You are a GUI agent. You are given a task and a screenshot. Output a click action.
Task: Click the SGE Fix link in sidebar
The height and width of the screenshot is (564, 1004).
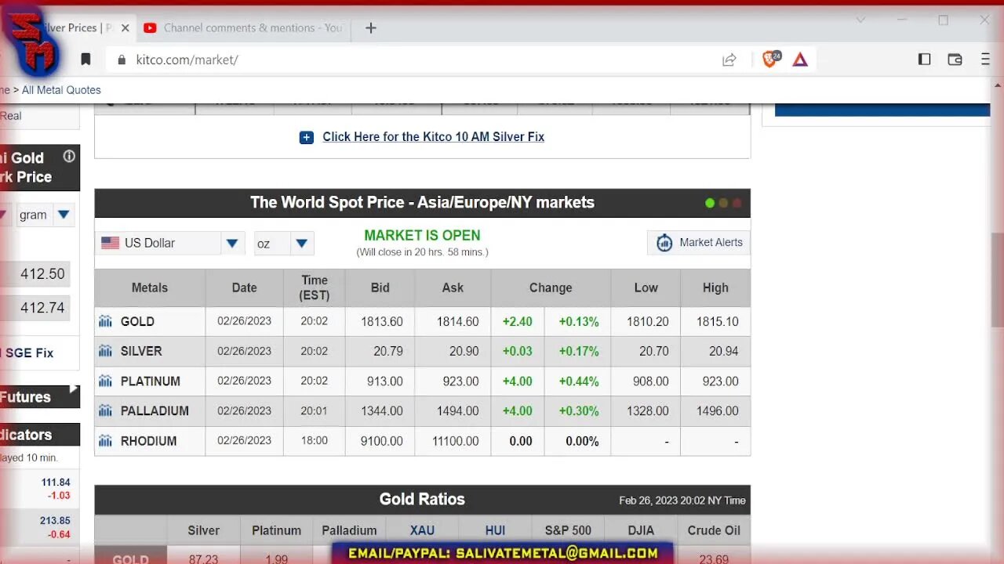point(29,353)
